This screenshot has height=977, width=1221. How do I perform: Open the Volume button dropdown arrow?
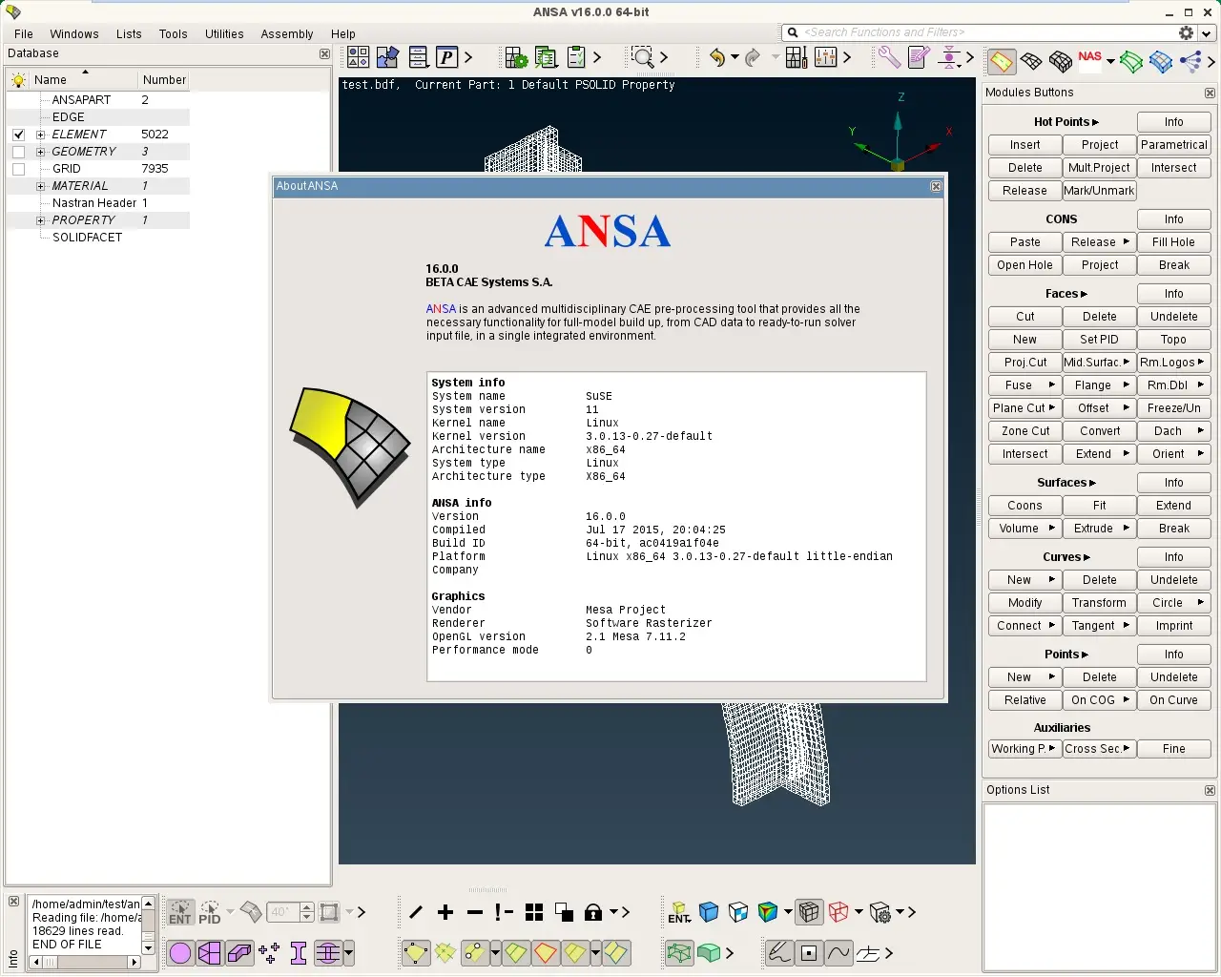pos(1052,529)
